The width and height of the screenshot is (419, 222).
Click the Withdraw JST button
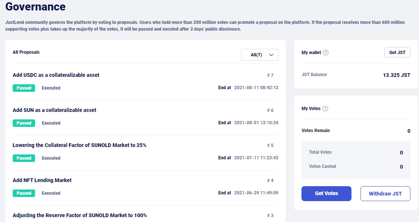tap(385, 193)
